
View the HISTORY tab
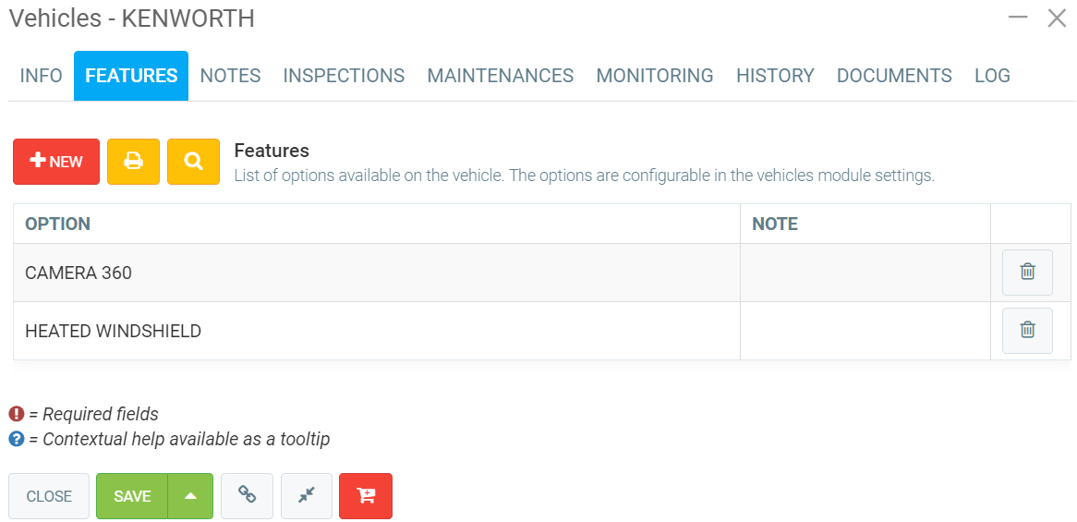coord(775,76)
